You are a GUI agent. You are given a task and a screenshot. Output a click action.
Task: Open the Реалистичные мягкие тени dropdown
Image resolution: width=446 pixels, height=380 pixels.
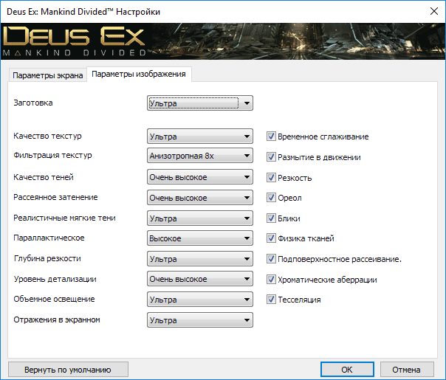point(200,218)
